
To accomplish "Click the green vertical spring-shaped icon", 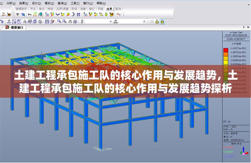I will click(106, 14).
